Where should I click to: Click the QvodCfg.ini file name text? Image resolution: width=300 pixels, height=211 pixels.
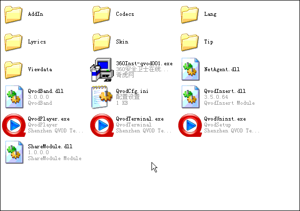132,91
